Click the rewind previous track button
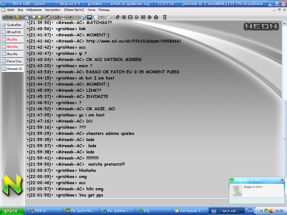 (x=124, y=17)
